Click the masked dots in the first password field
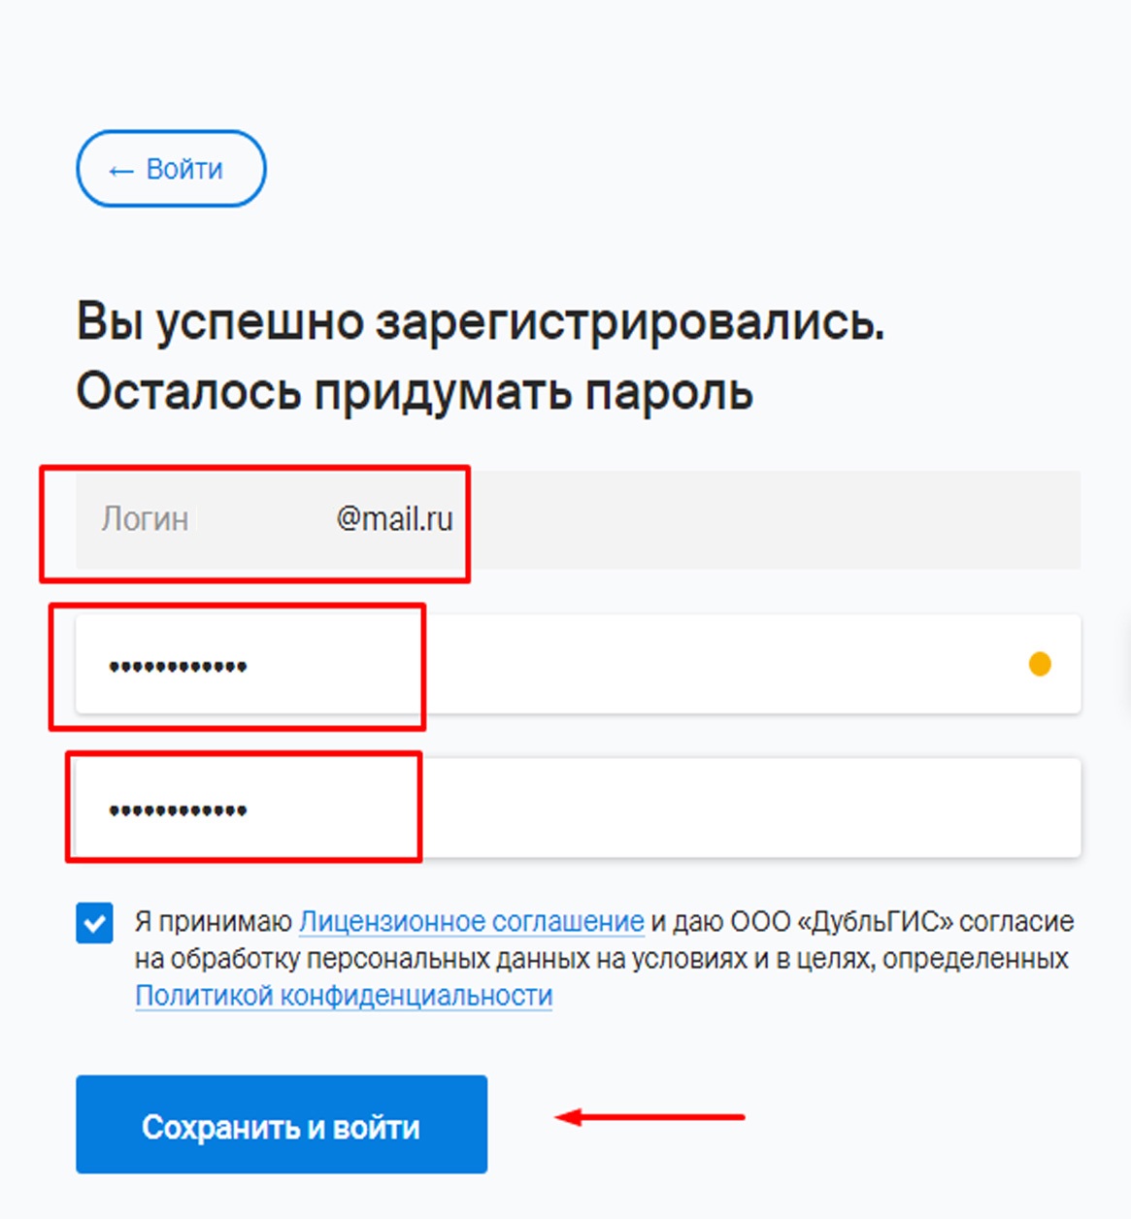The height and width of the screenshot is (1219, 1131). pyautogui.click(x=178, y=667)
